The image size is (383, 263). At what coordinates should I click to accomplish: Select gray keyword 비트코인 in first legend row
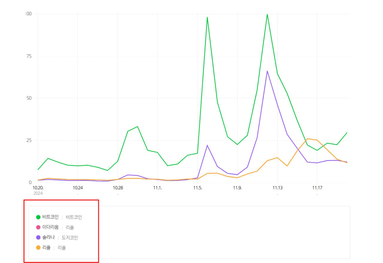point(74,217)
